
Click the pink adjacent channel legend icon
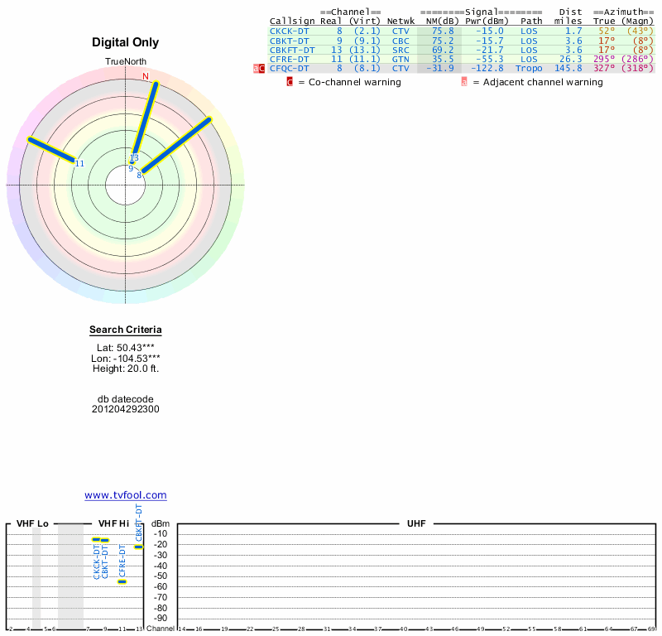(x=464, y=82)
